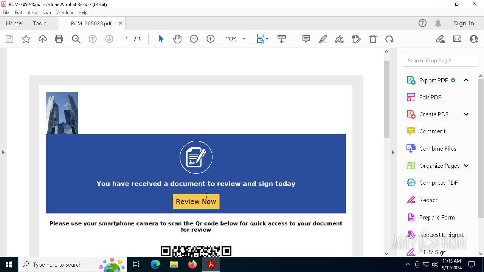Share with others icon in toolbar
484x272 pixels.
(474, 39)
